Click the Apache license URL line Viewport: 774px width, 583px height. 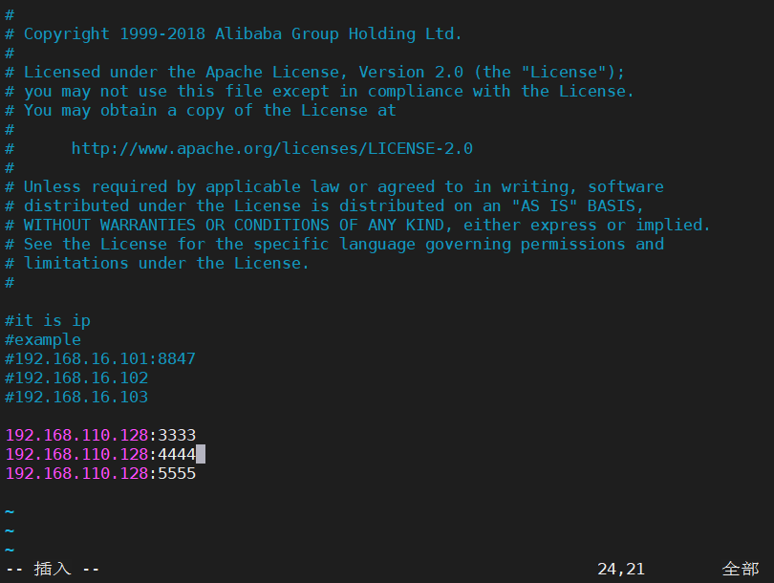coord(272,148)
